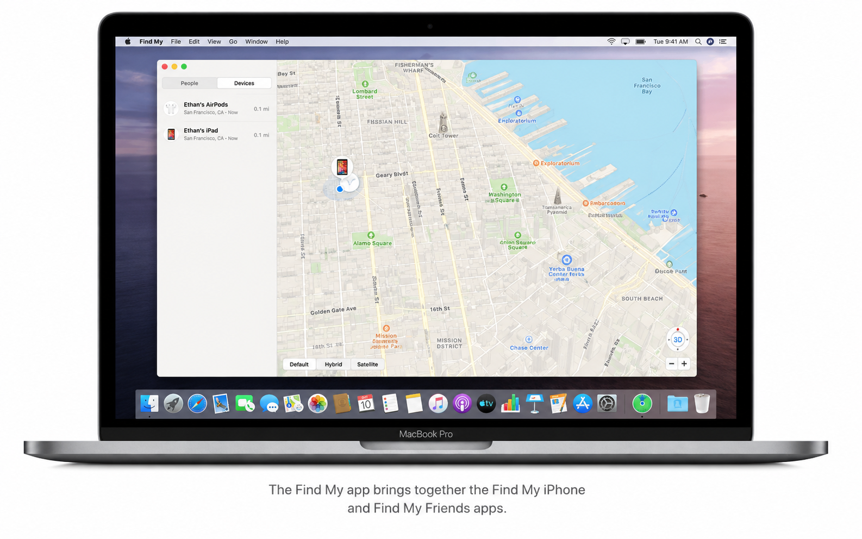Select Default map style
Screen dimensions: 862x539
(x=299, y=365)
